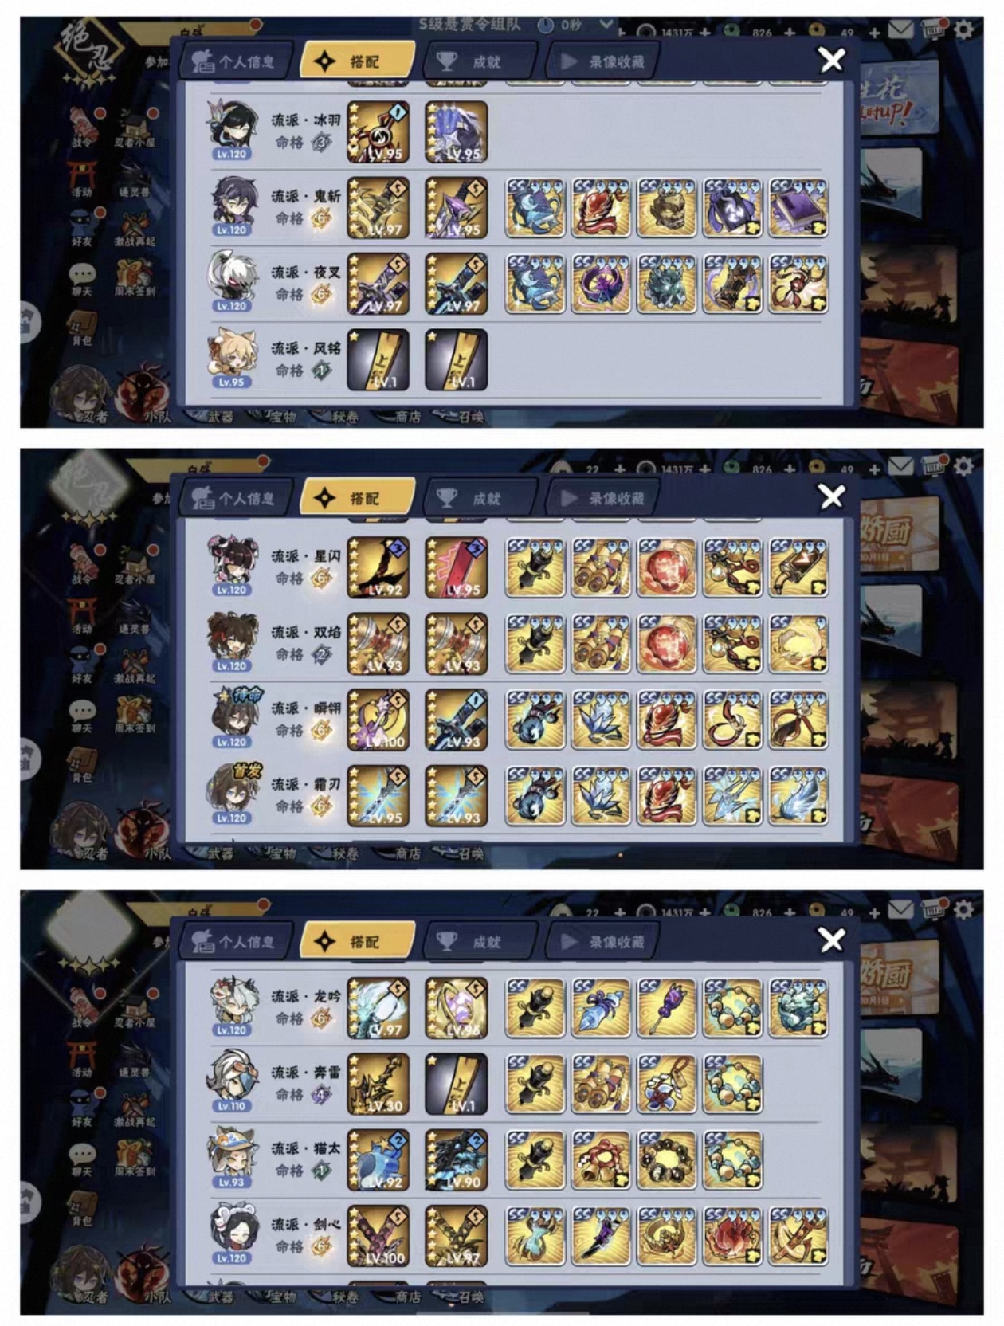The image size is (1004, 1326).
Task: Select the 奔雷 weapon at LV.30
Action: tap(378, 1084)
